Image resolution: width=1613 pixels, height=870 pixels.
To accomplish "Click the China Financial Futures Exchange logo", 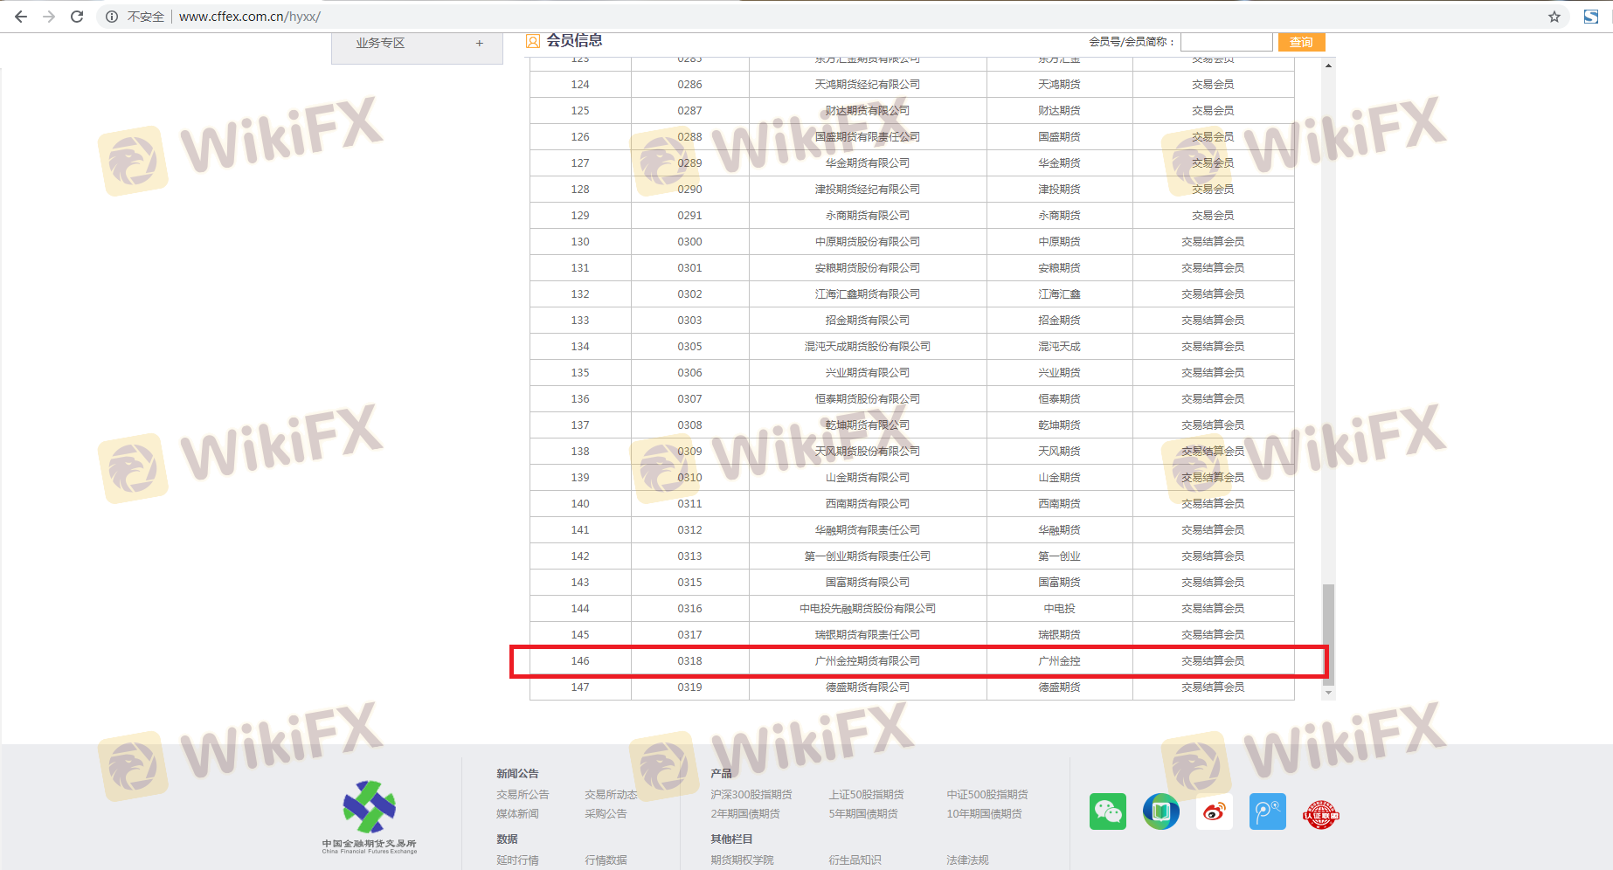I will [370, 816].
